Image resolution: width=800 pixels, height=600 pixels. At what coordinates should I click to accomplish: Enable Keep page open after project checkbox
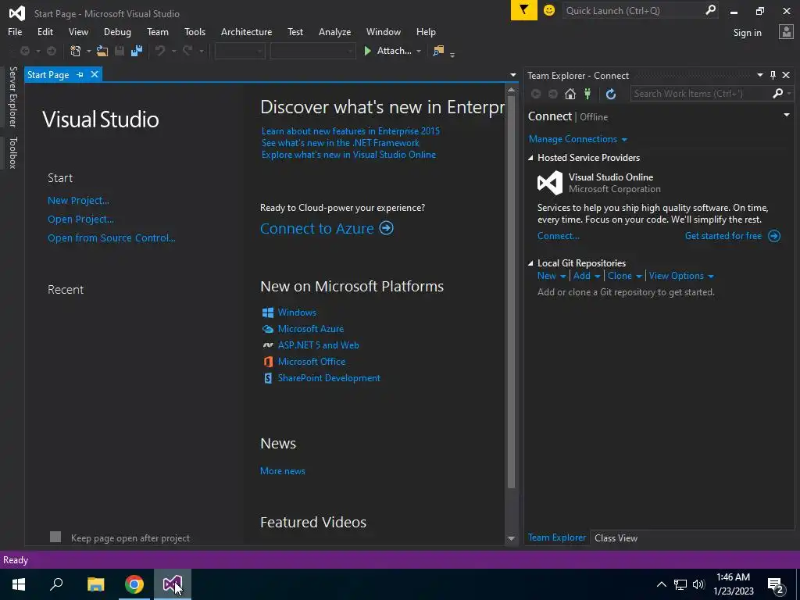click(55, 537)
